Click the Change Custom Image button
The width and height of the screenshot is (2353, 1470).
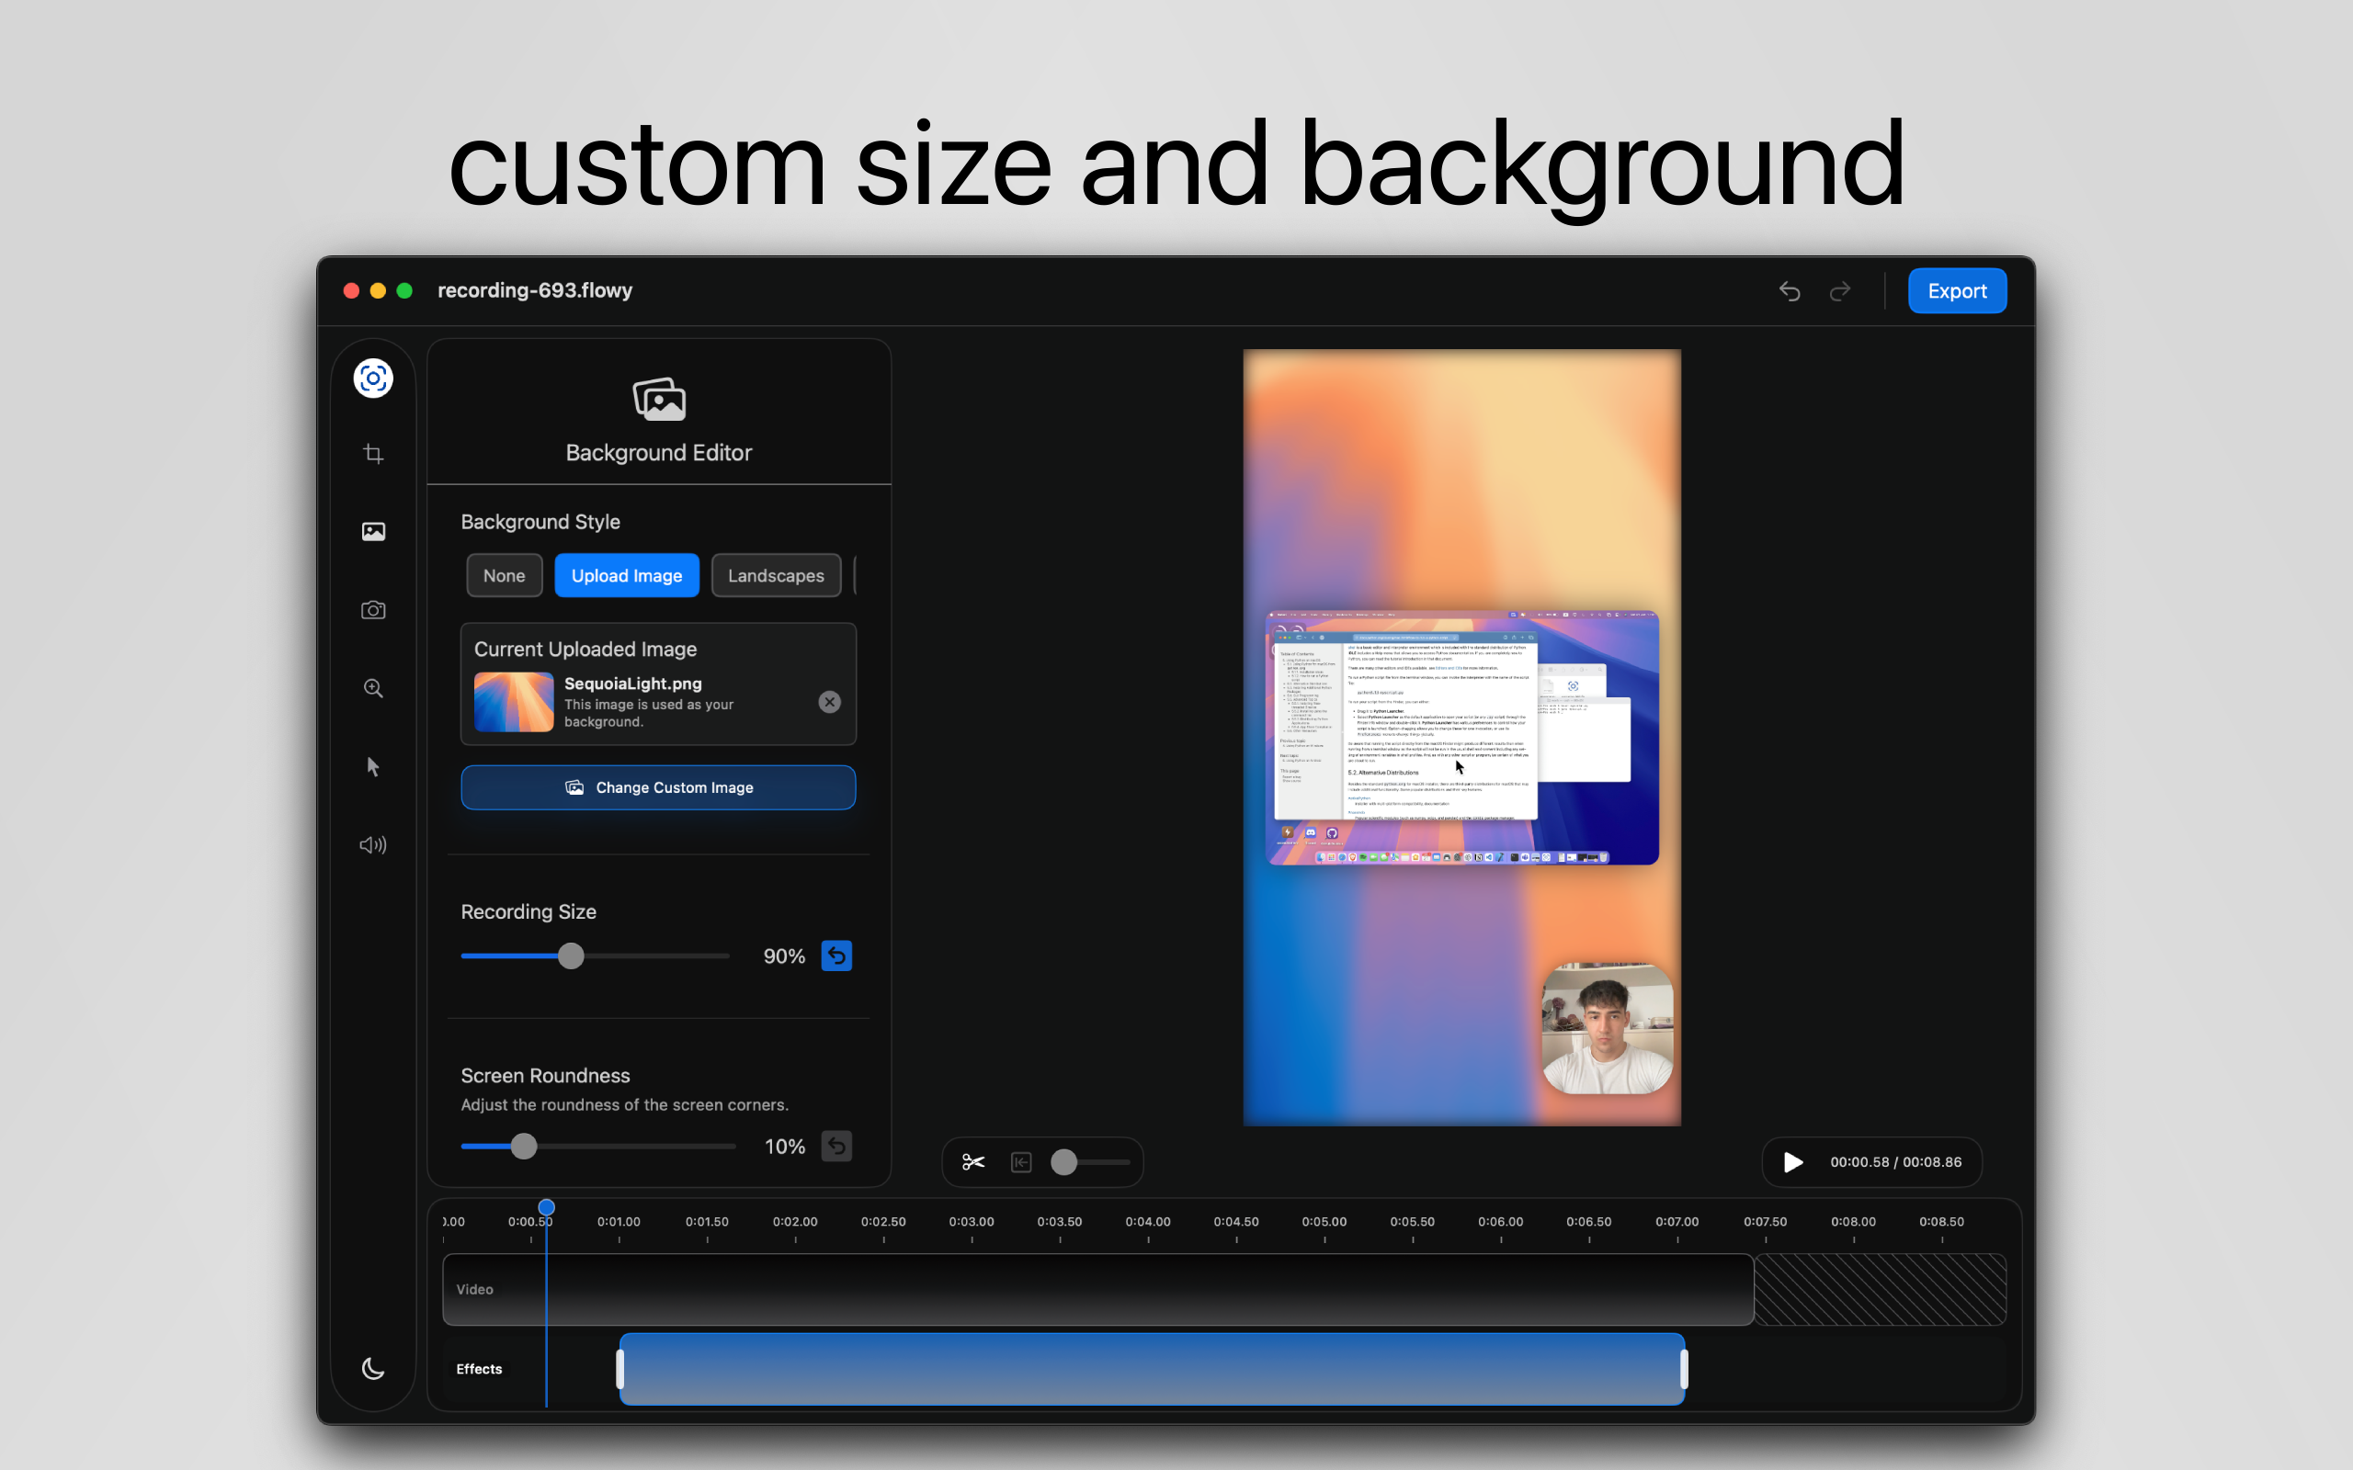point(658,787)
